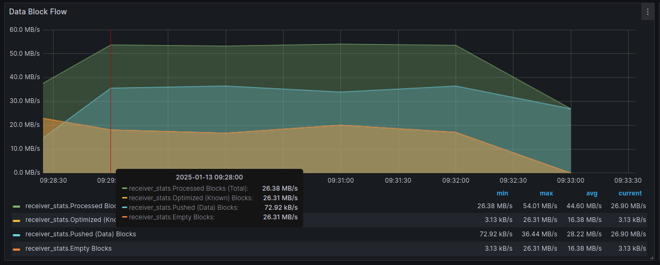Click the 72.92 kB/s min value in legend table
This screenshot has width=660, height=265.
click(495, 234)
